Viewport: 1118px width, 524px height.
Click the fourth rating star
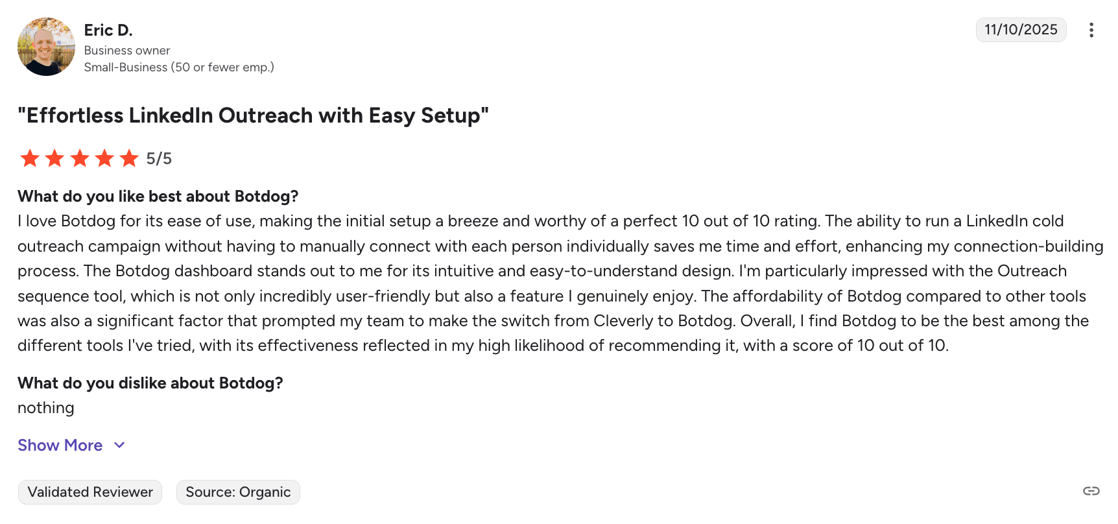tap(104, 158)
